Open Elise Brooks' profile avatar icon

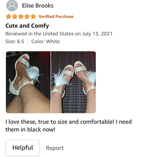12,6
